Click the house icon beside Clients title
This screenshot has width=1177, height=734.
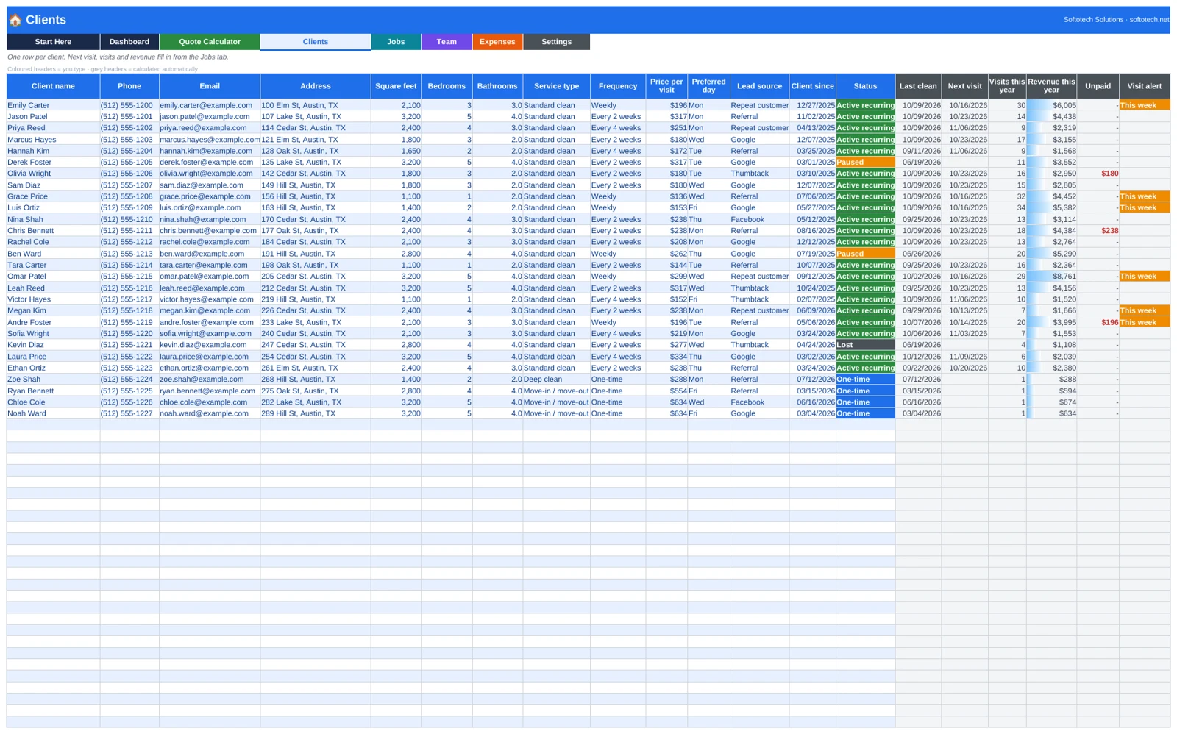coord(15,20)
